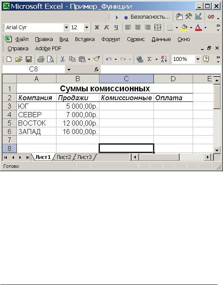Align cell text to the left

click(128, 27)
